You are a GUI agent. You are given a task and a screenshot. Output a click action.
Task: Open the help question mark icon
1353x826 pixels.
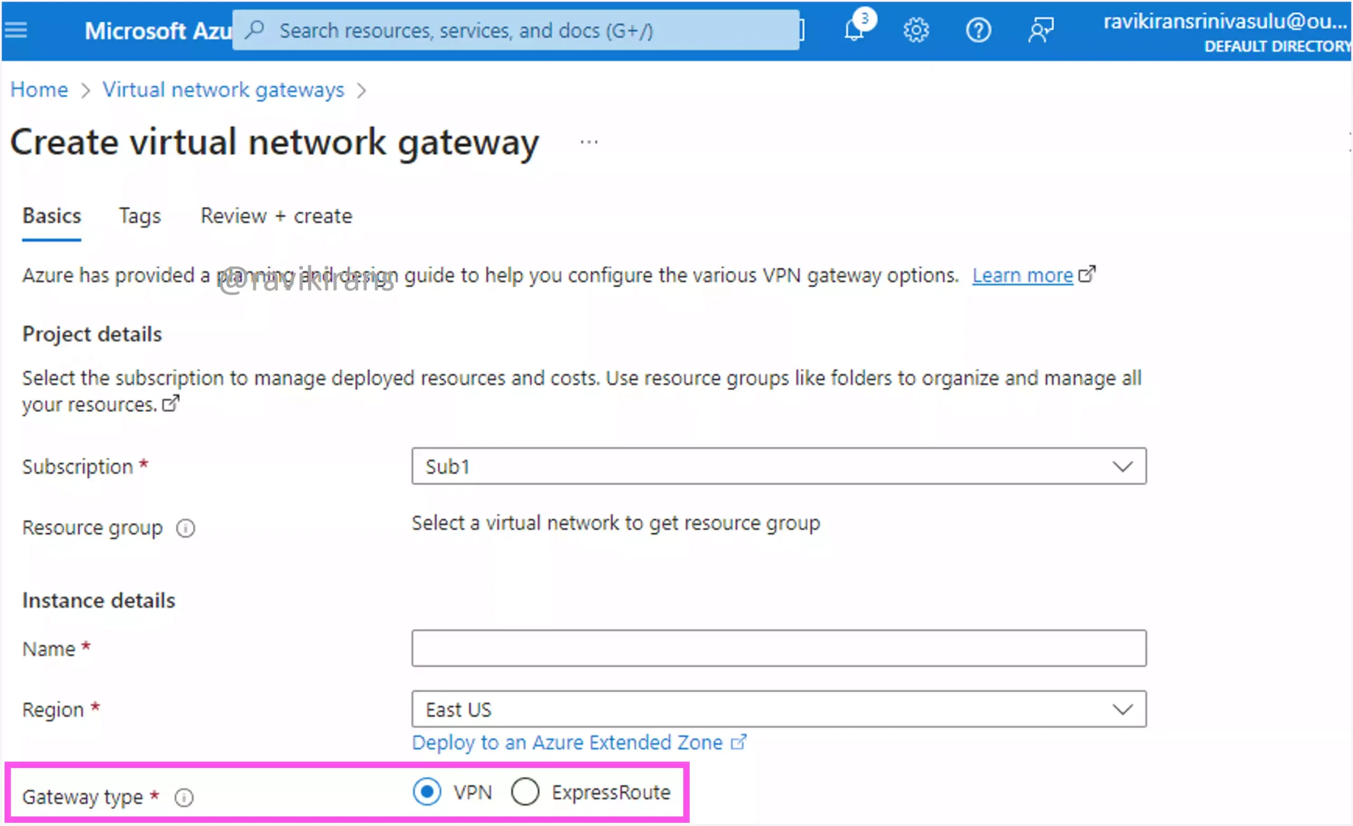tap(978, 30)
